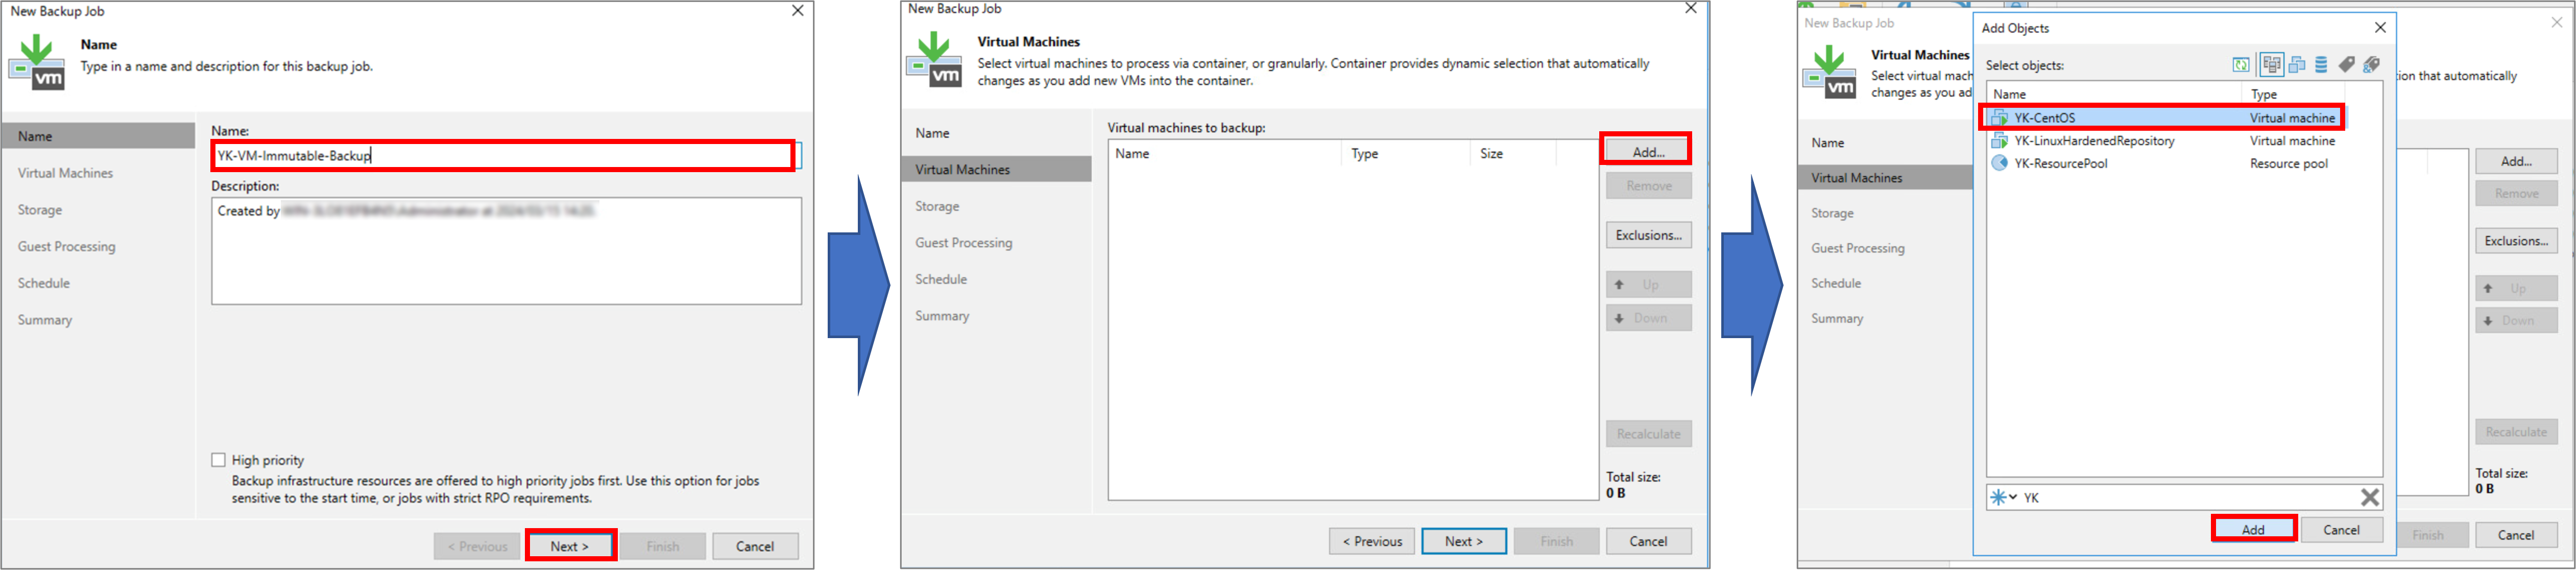Select Datastores and VMs view icon

tap(2321, 65)
